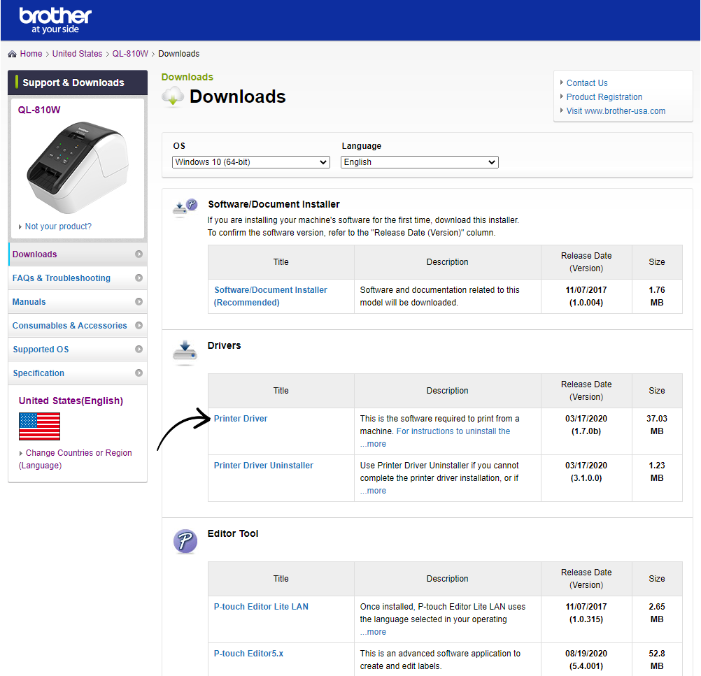The height and width of the screenshot is (676, 701).
Task: Click Change Countries or Region (Language) link
Action: click(75, 459)
